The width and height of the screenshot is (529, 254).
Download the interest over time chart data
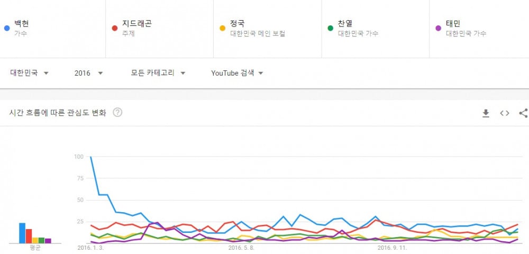click(x=486, y=113)
